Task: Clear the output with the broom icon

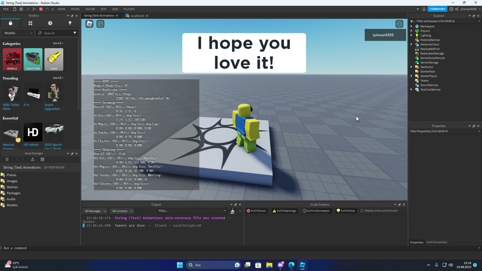Action: click(x=232, y=211)
